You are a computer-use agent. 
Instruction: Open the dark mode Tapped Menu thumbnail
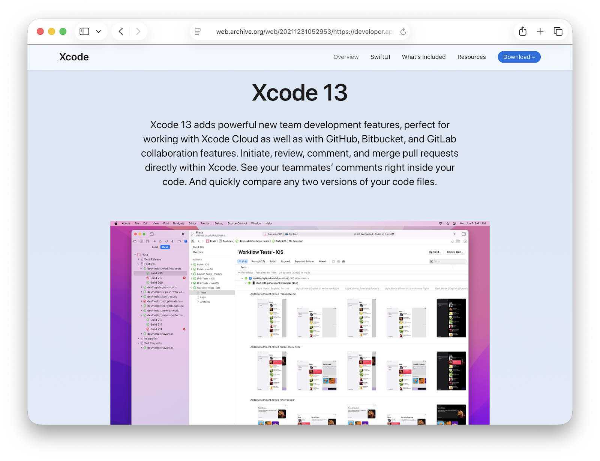tap(451, 318)
